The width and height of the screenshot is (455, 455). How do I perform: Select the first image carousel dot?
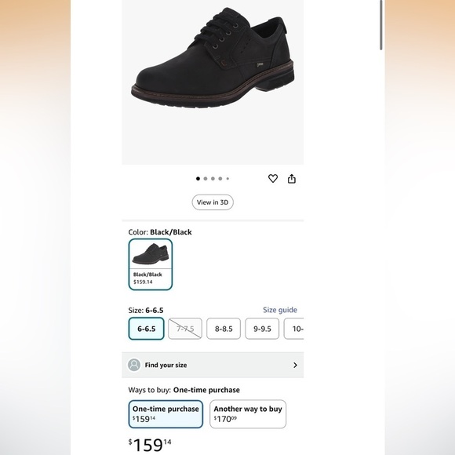coord(198,178)
